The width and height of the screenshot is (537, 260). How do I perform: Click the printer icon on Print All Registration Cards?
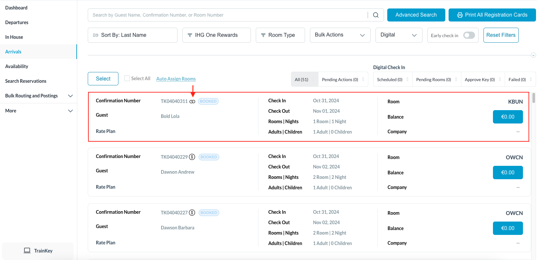(x=460, y=15)
